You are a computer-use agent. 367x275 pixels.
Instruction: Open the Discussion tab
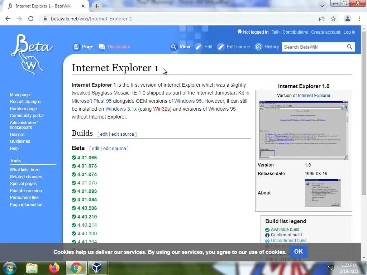(x=114, y=47)
